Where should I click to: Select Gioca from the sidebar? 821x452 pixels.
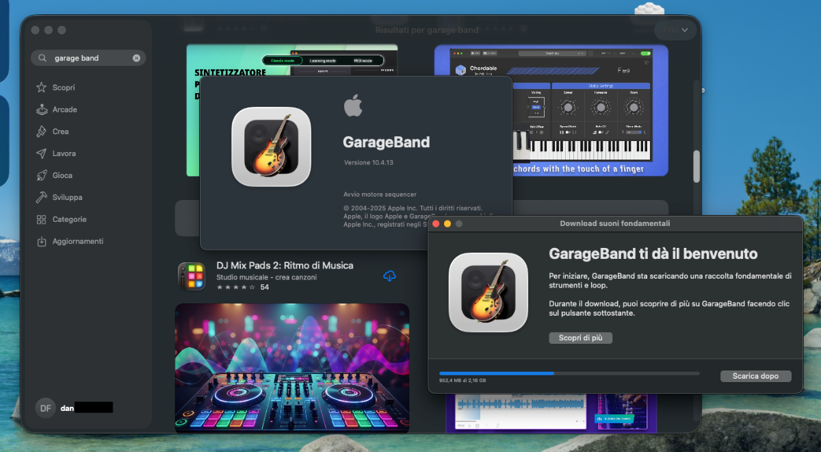[62, 175]
